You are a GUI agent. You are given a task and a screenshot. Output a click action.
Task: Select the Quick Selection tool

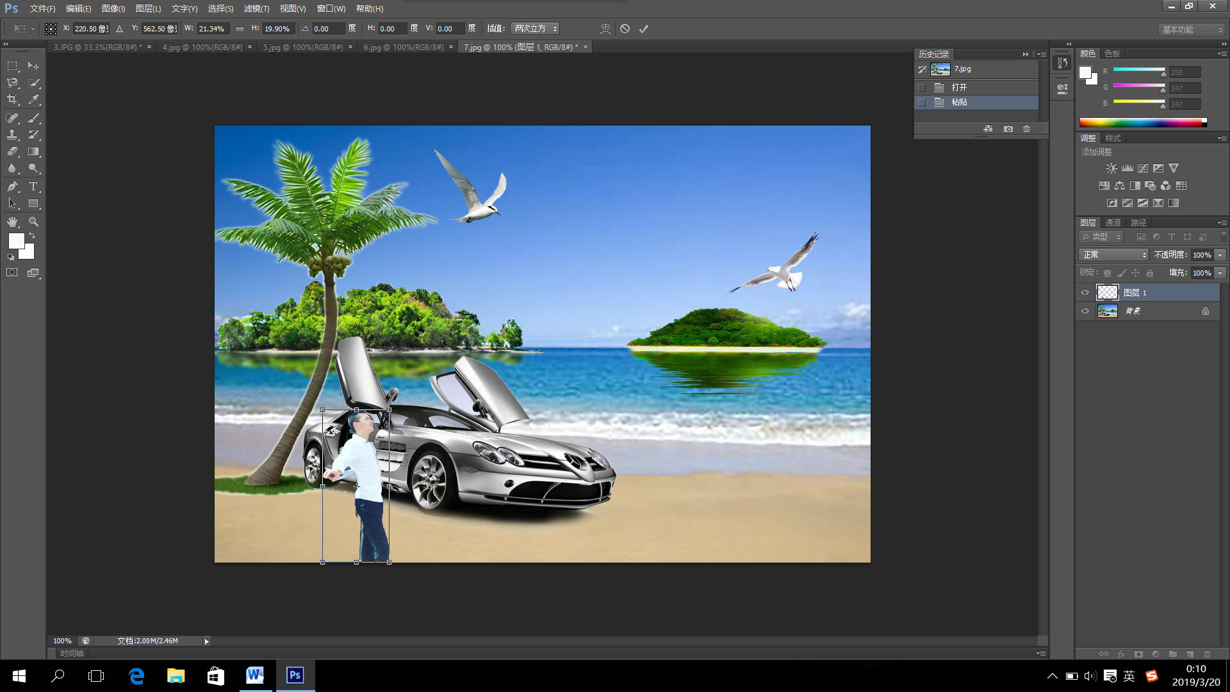click(33, 83)
